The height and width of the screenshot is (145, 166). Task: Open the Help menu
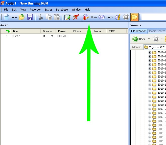88,10
